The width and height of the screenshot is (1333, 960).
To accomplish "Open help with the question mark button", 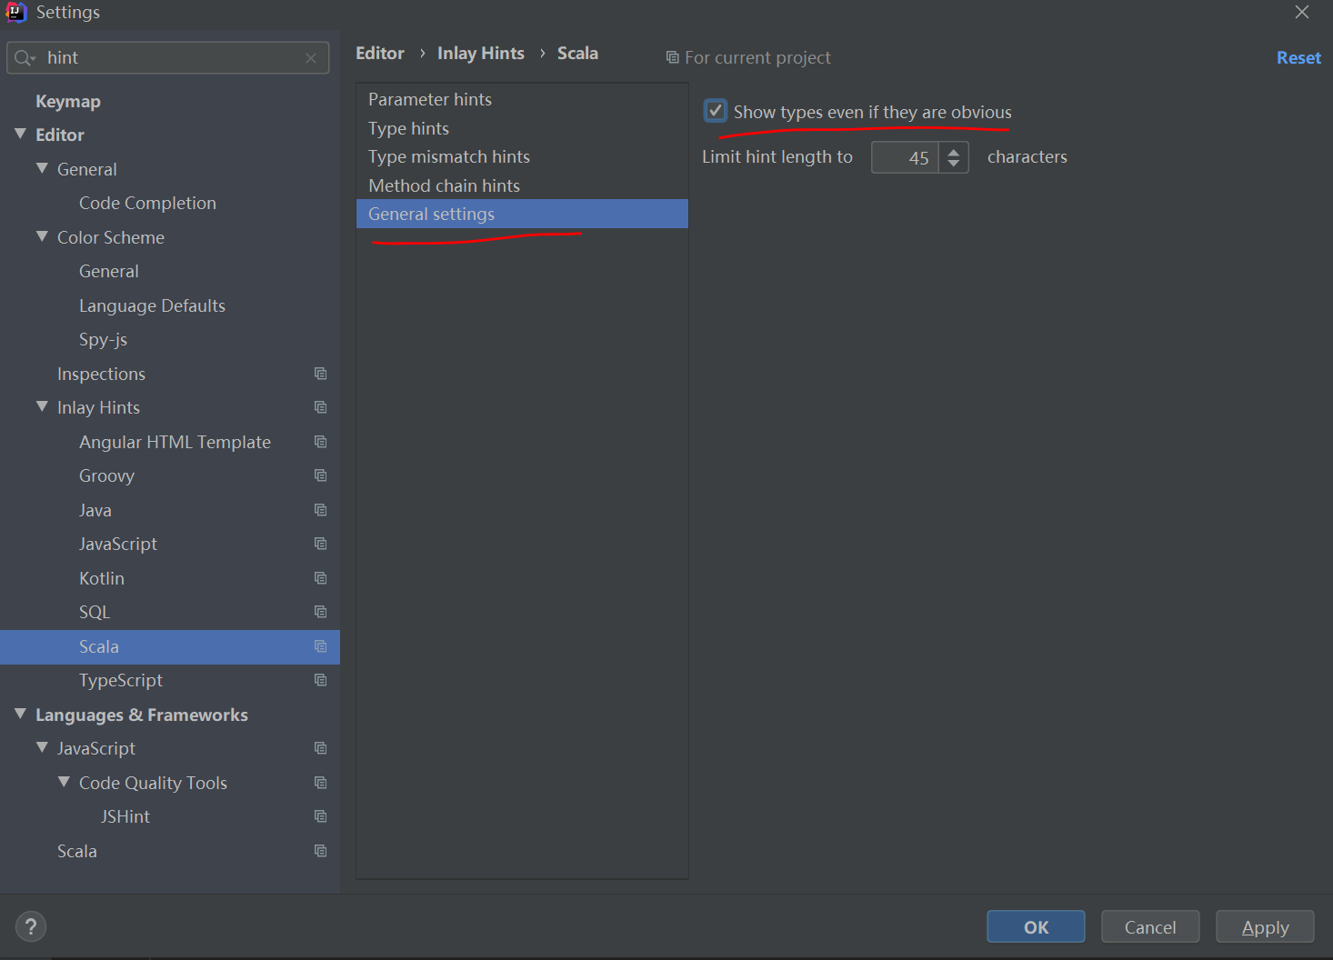I will tap(31, 927).
